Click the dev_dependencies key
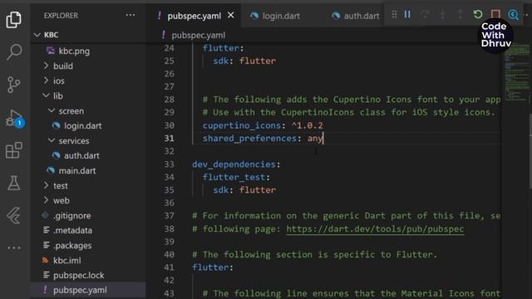Image resolution: width=532 pixels, height=299 pixels. [x=234, y=164]
